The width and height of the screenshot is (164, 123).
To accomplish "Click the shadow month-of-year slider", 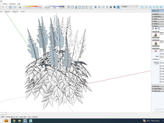I will point(33,6).
